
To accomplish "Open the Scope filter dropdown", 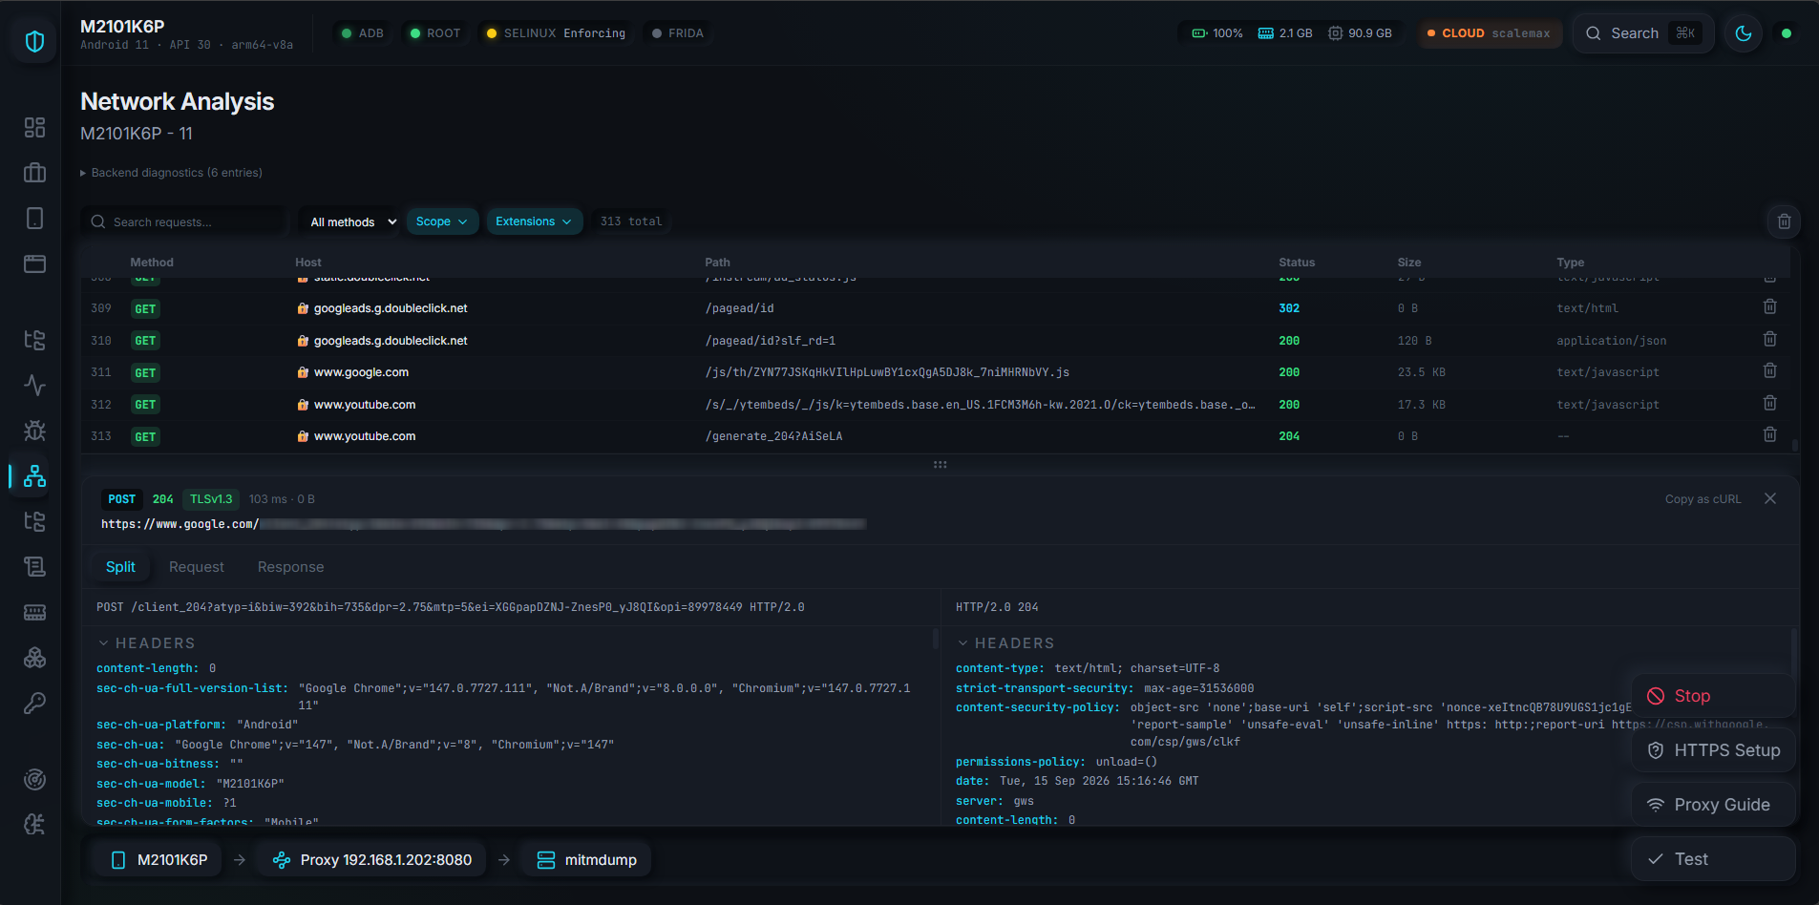I will [442, 221].
